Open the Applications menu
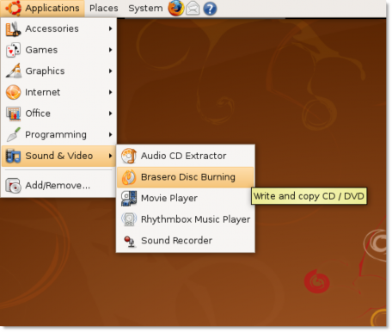Image resolution: width=392 pixels, height=332 pixels. point(42,8)
